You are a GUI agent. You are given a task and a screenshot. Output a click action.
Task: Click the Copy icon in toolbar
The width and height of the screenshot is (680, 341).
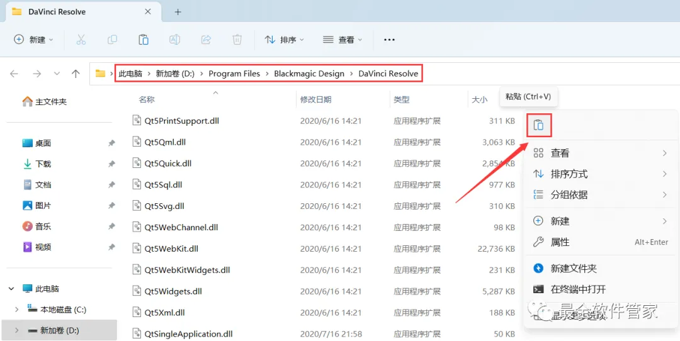[x=112, y=40]
